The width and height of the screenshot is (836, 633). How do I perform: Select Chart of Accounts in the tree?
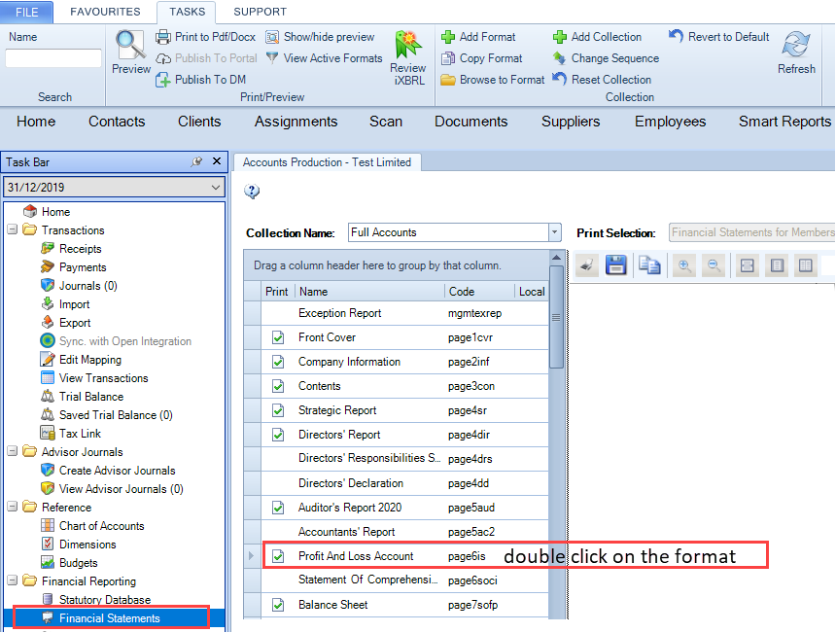point(101,526)
